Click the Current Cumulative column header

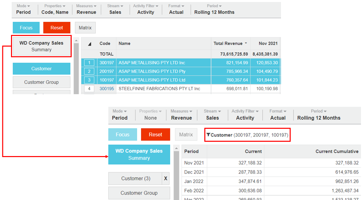337,151
